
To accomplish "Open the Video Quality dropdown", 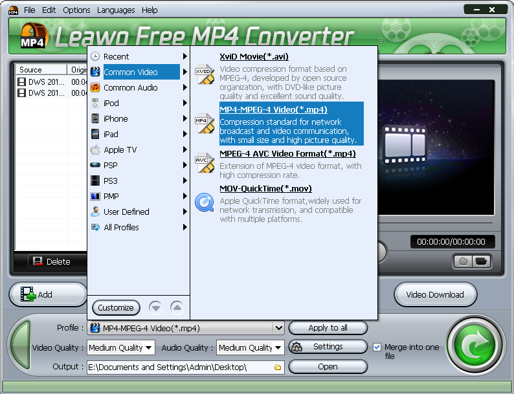I will tap(148, 347).
